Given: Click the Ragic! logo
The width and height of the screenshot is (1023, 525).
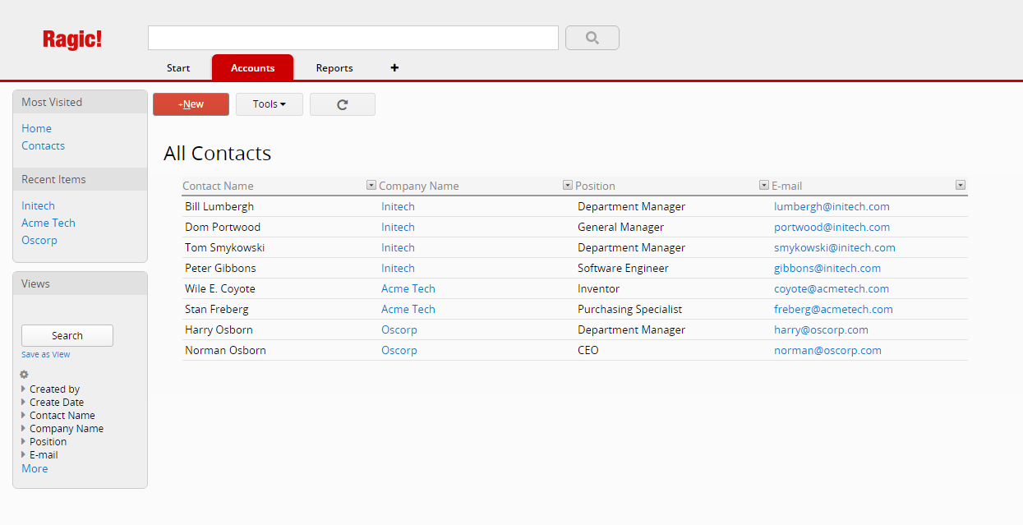Looking at the screenshot, I should (72, 39).
